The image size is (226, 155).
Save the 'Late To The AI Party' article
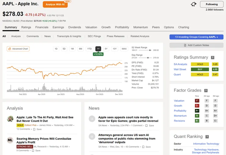point(37,129)
